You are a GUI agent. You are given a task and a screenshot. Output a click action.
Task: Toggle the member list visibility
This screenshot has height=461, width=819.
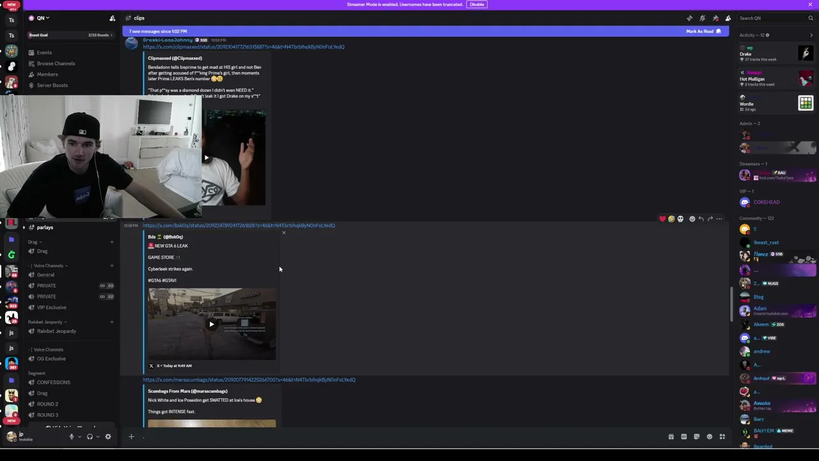coord(728,18)
